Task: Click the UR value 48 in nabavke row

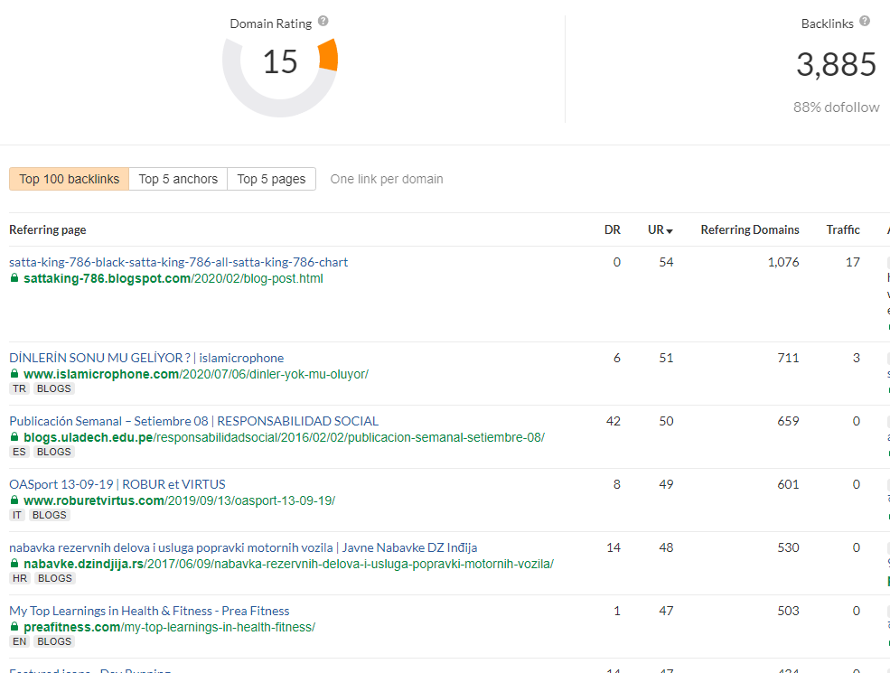Action: (x=666, y=547)
